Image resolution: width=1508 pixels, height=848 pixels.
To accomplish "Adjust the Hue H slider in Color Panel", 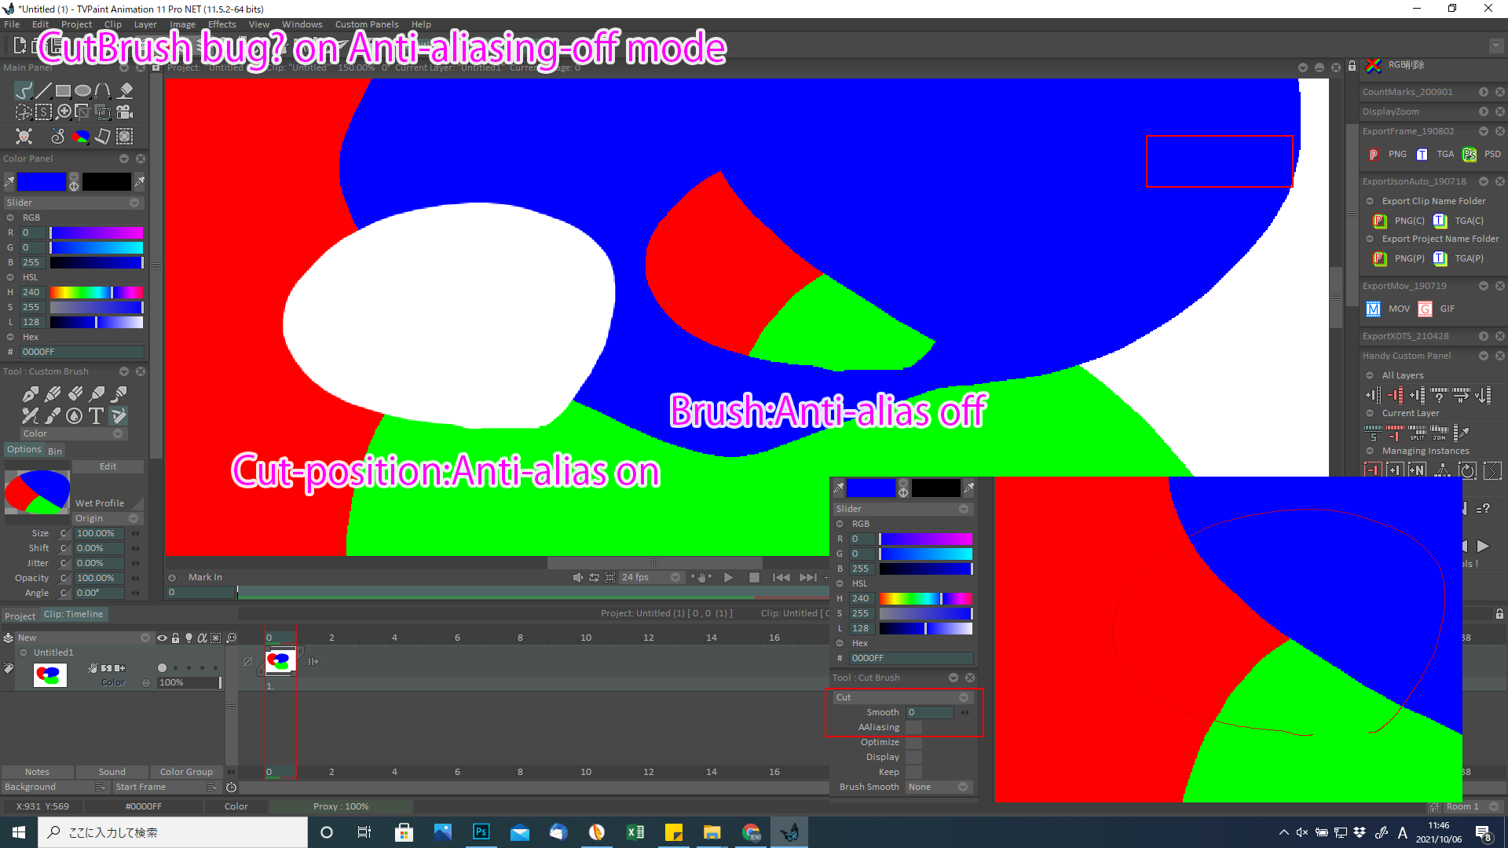I will point(97,292).
